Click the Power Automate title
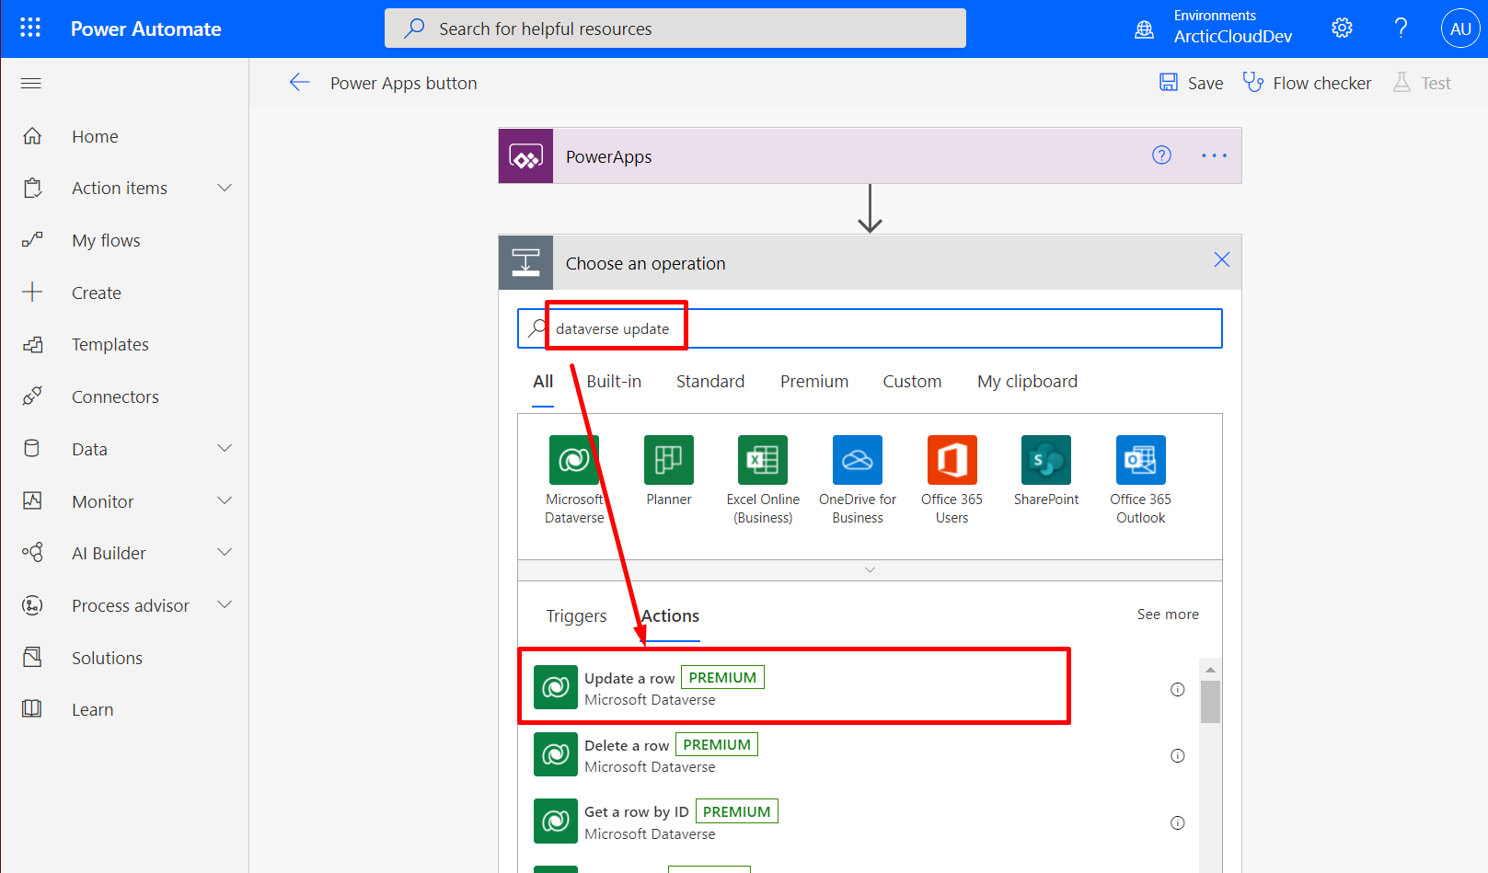 tap(146, 29)
